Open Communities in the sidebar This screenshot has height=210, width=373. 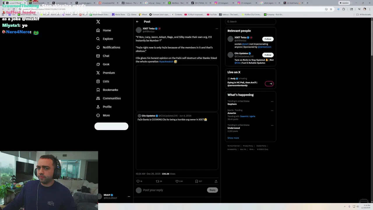[108, 98]
